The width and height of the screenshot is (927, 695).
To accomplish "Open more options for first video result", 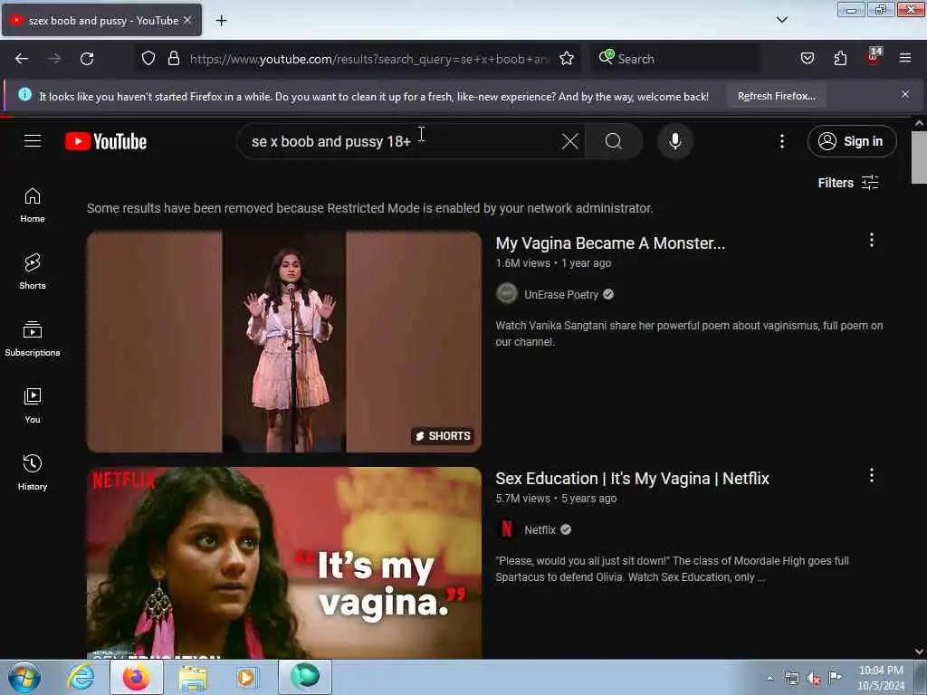I will pyautogui.click(x=872, y=240).
